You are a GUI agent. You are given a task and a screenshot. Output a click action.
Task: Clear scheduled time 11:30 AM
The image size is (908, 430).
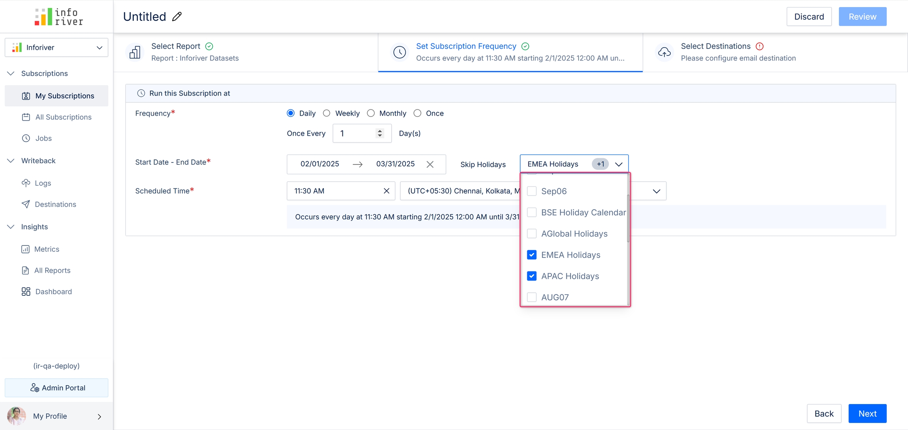(386, 191)
